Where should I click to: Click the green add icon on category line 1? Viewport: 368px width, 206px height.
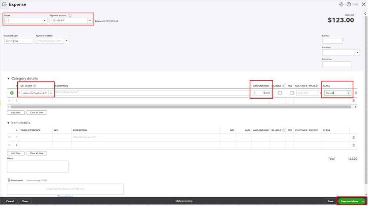(x=12, y=93)
